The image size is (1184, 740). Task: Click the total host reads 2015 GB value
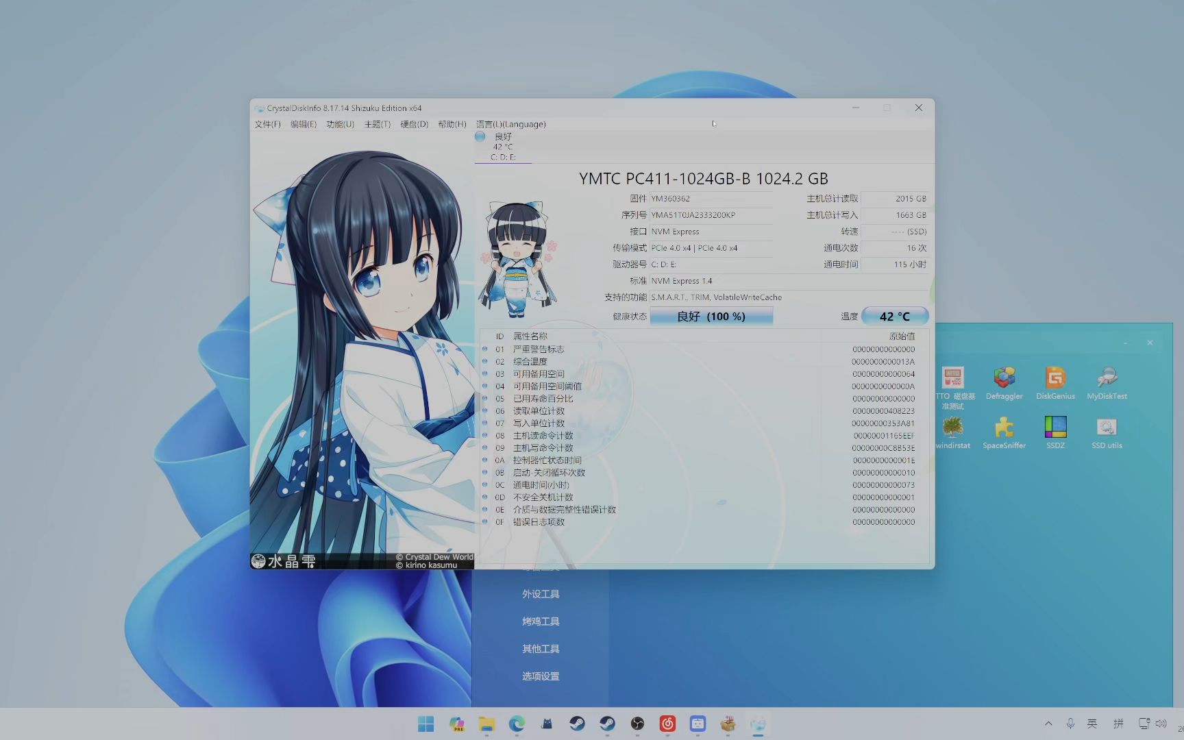[895, 199]
